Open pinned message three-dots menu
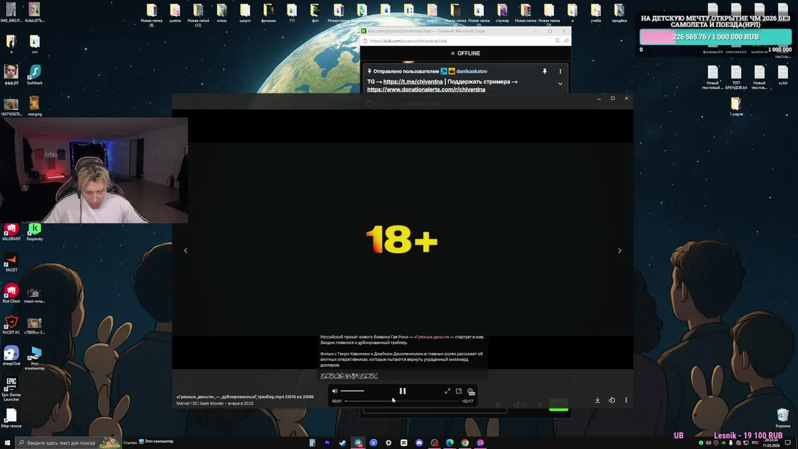 pos(560,71)
